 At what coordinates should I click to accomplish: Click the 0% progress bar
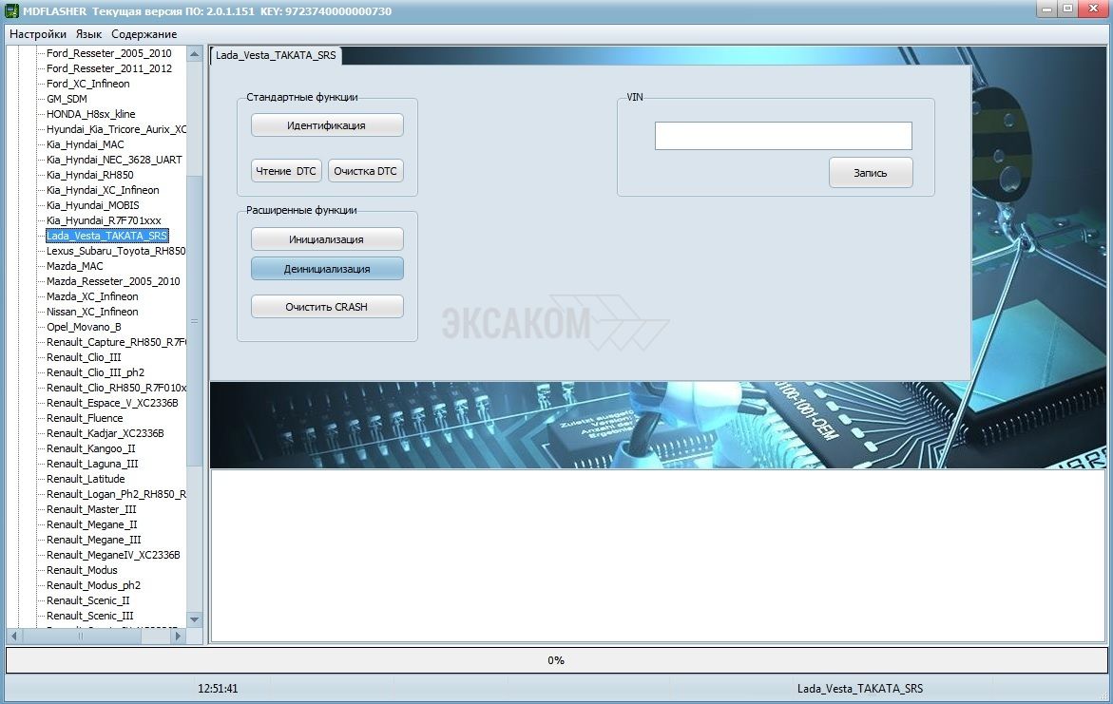click(556, 660)
